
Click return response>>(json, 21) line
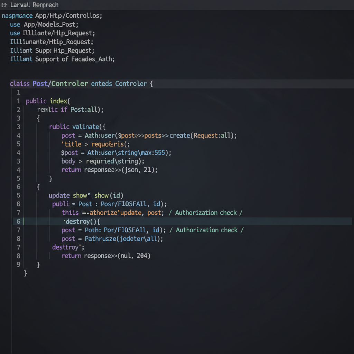coord(109,170)
